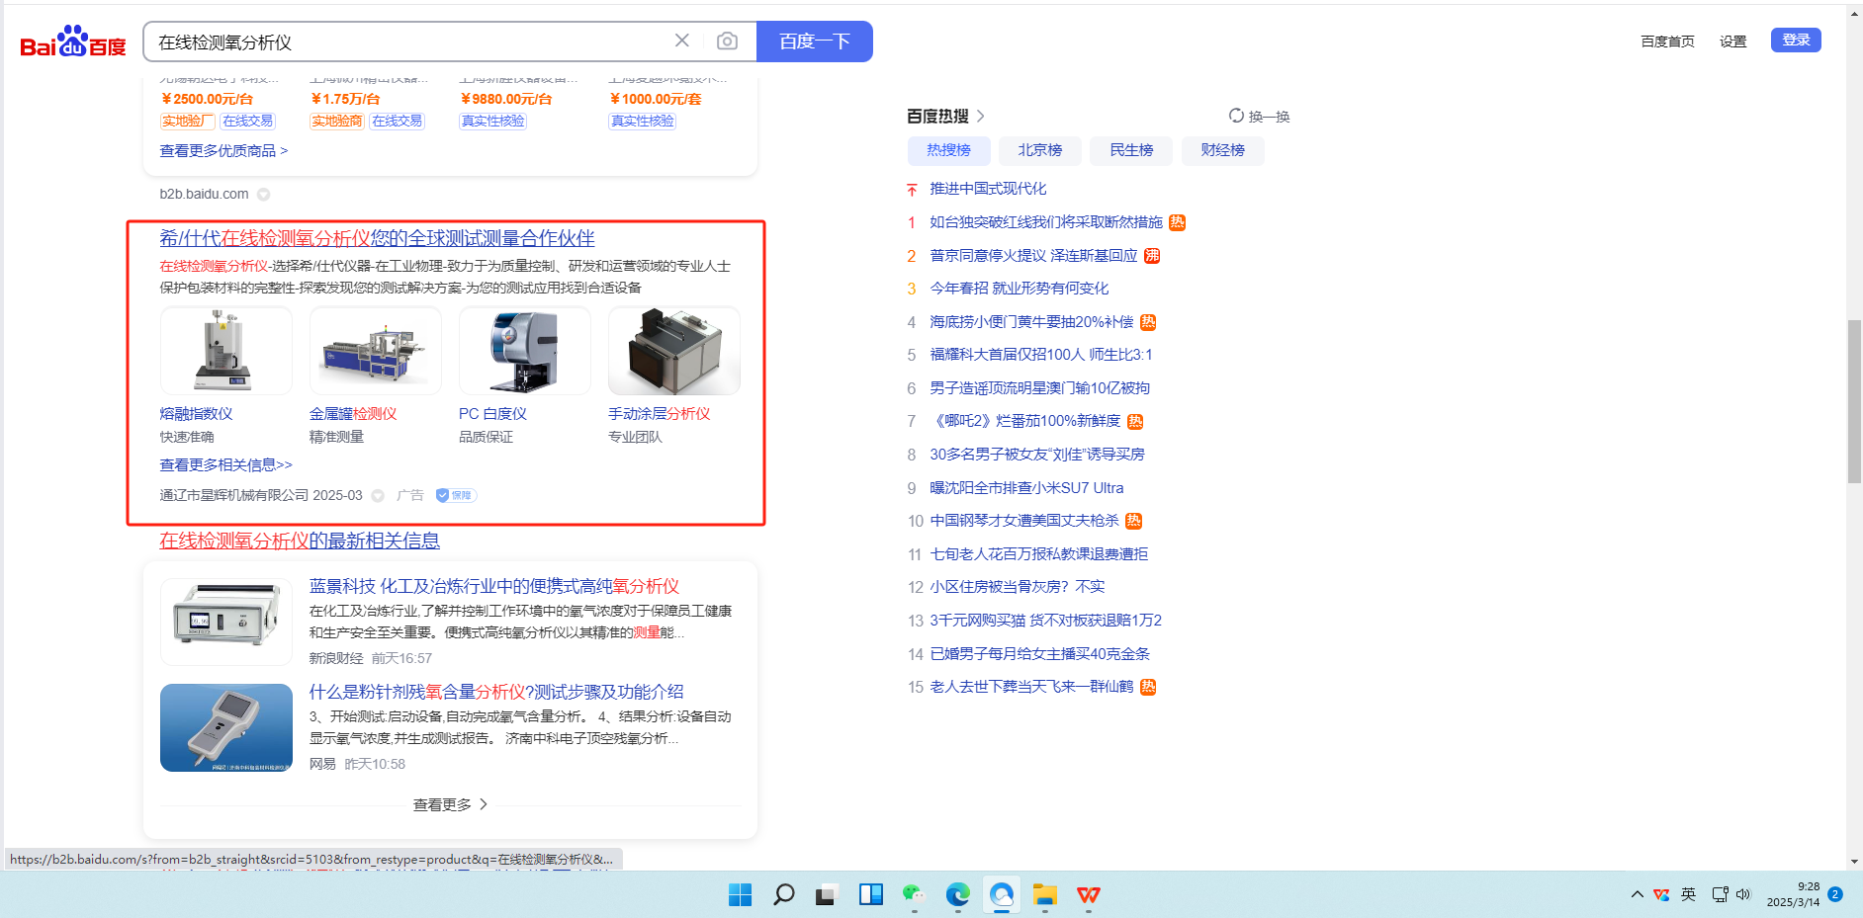The width and height of the screenshot is (1863, 918).
Task: Open taskbar Search
Action: tap(783, 895)
